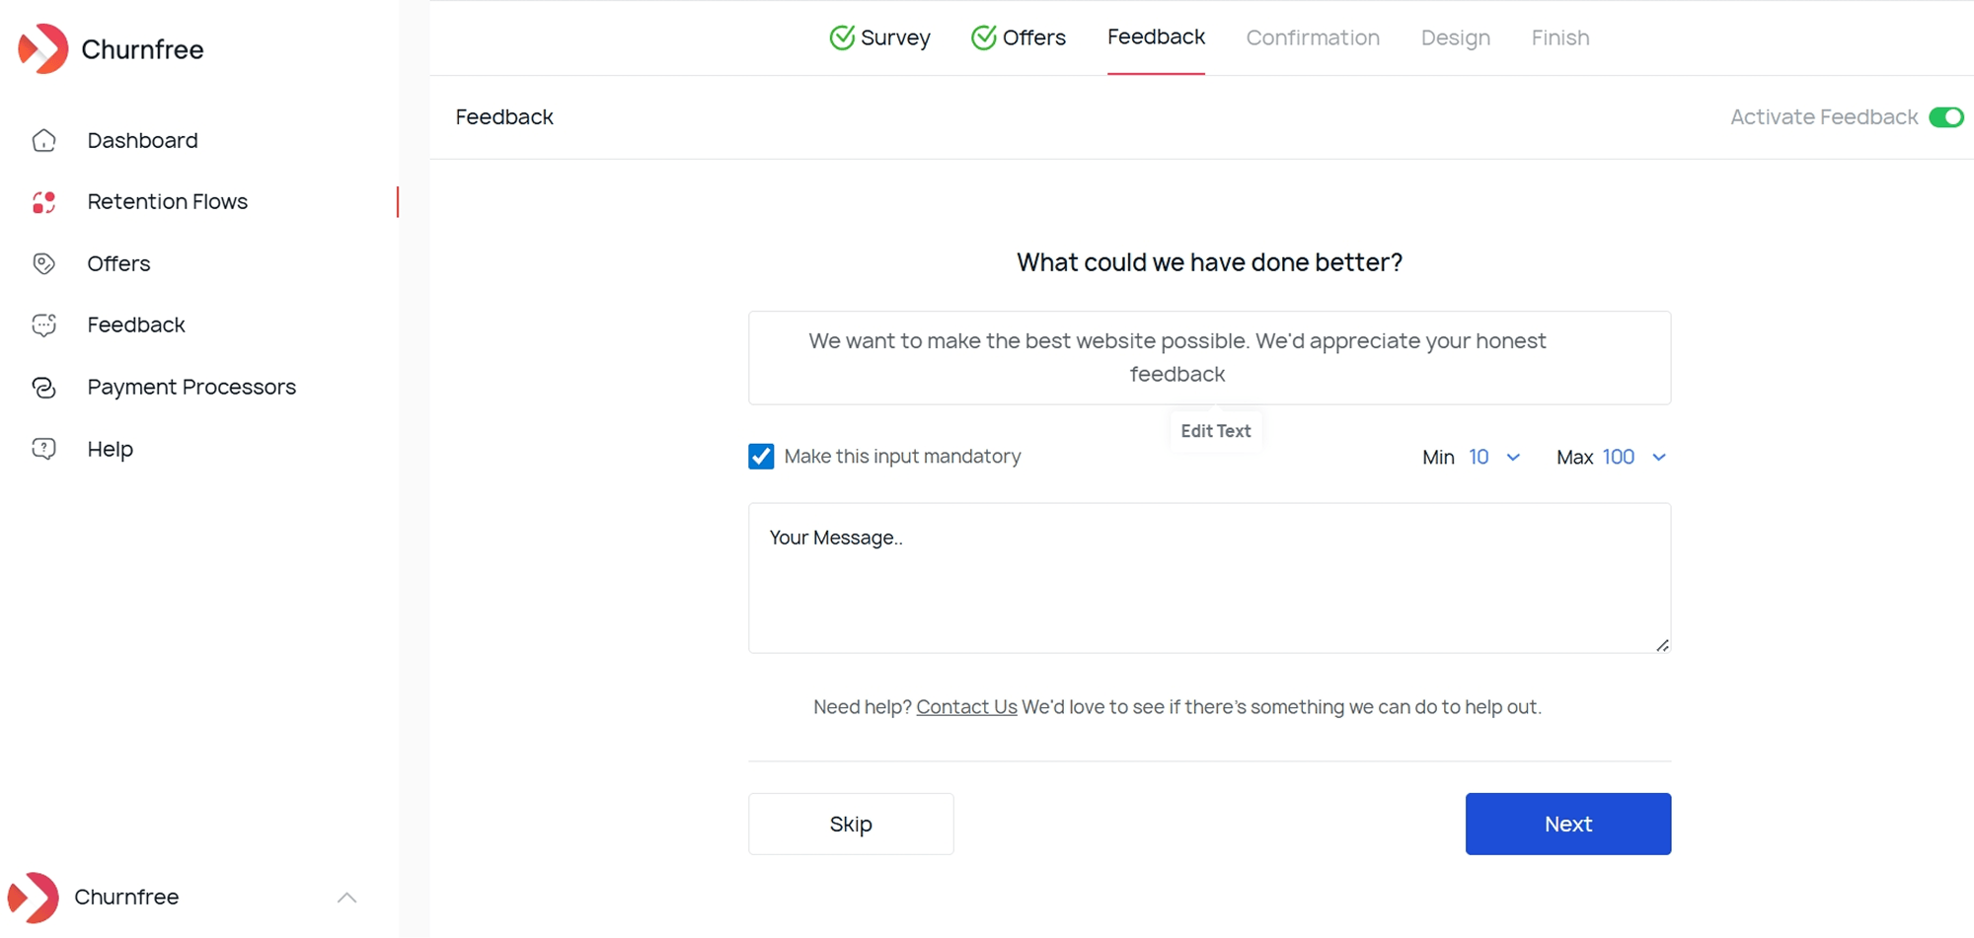
Task: Click the green checkmark beside Offers
Action: pyautogui.click(x=983, y=36)
